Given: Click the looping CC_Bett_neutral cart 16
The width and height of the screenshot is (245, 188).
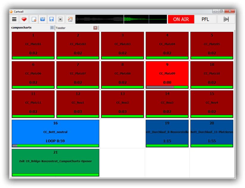Looking at the screenshot, I should [x=55, y=131].
